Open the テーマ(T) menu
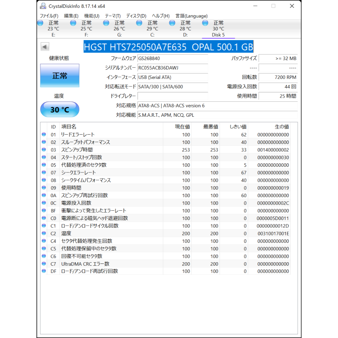 click(113, 16)
